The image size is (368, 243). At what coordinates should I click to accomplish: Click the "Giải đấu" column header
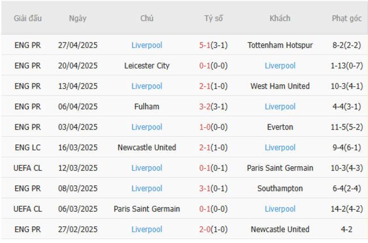pos(28,18)
